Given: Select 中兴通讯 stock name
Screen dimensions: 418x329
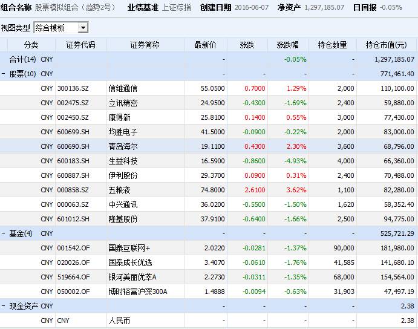Looking at the screenshot, I should (123, 204).
